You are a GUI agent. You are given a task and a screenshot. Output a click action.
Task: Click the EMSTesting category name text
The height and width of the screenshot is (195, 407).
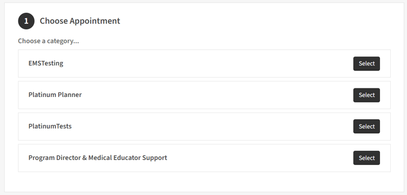click(46, 63)
